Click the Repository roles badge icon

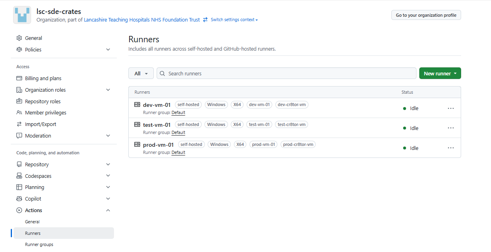tap(19, 101)
